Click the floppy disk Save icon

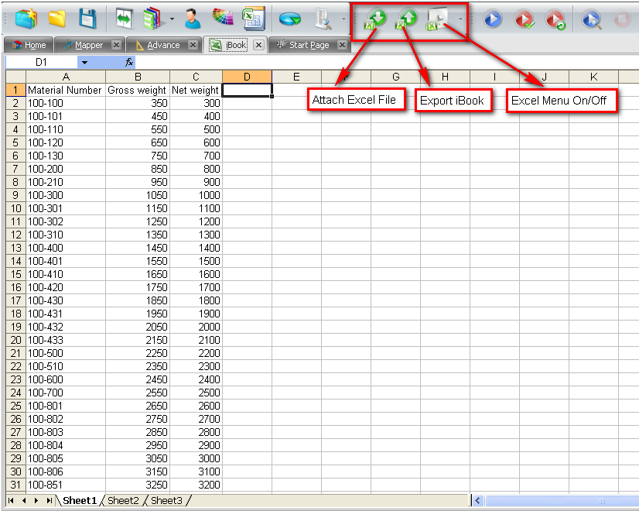point(87,19)
